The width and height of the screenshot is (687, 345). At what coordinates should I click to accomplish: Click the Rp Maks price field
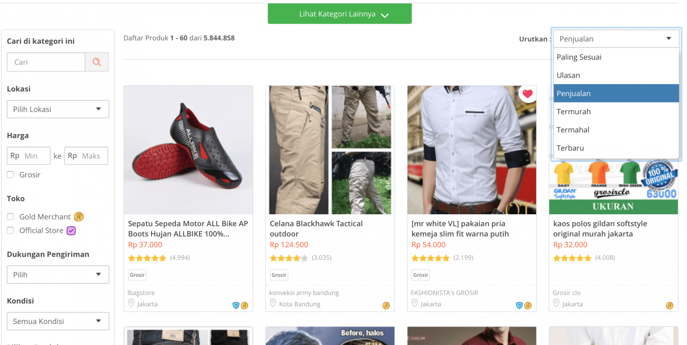click(x=86, y=156)
